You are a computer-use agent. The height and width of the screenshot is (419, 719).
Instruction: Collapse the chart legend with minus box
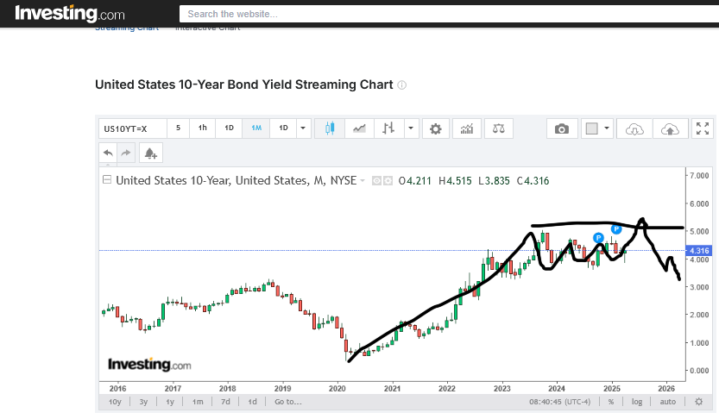coord(107,180)
